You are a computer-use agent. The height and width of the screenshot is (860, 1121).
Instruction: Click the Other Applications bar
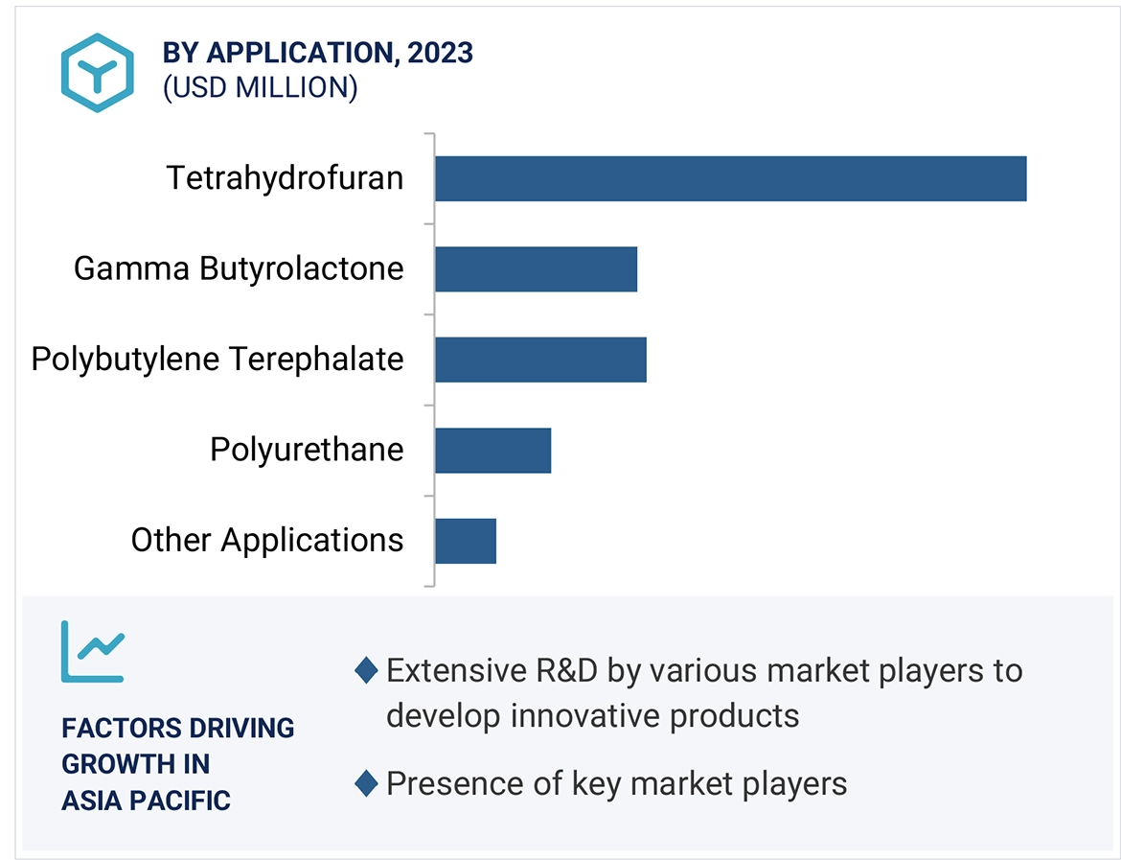(466, 541)
